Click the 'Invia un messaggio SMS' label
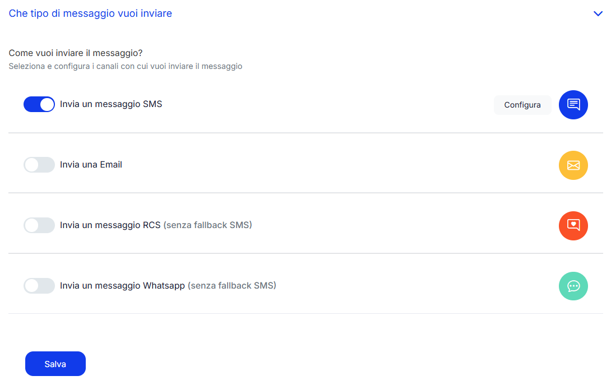The width and height of the screenshot is (611, 385). click(x=111, y=104)
